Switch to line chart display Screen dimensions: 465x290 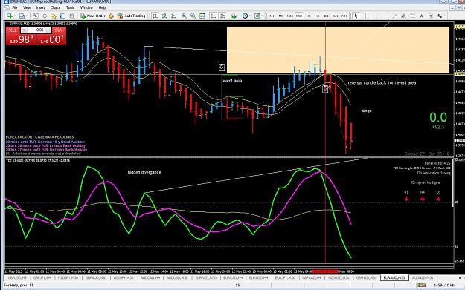[x=173, y=16]
